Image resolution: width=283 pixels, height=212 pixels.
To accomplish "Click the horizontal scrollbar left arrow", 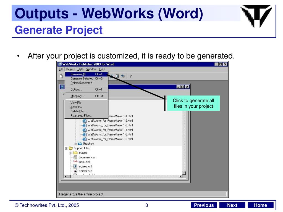I will [x=66, y=176].
